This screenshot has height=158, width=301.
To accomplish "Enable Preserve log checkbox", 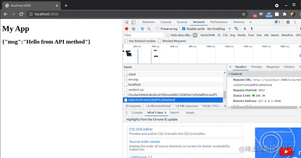I will 158,29.
